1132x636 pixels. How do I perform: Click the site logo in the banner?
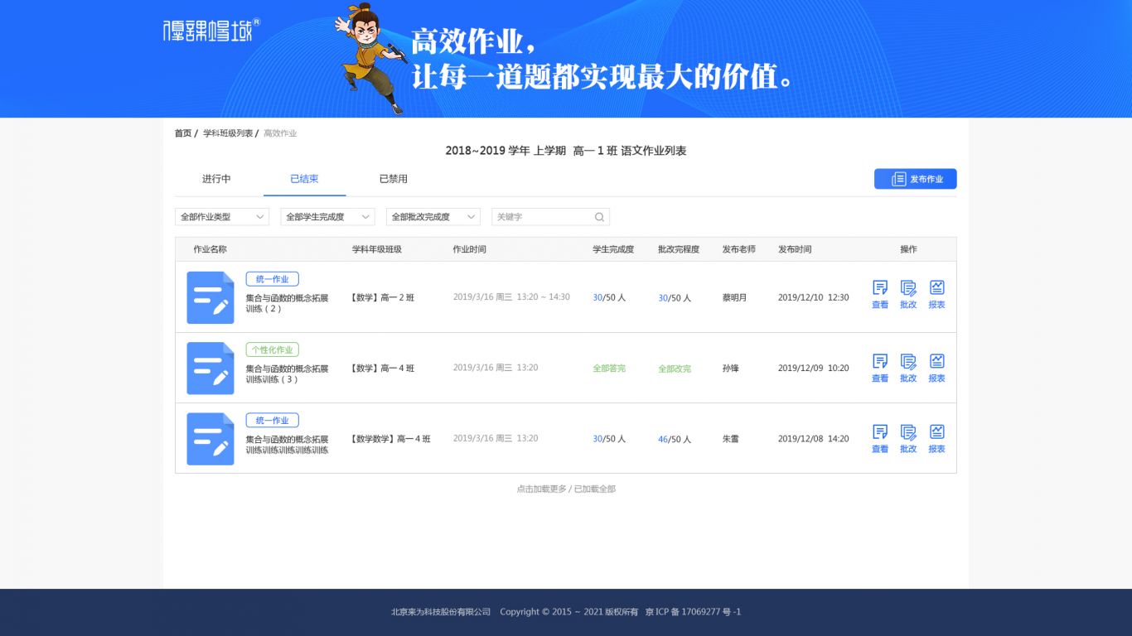coord(211,31)
